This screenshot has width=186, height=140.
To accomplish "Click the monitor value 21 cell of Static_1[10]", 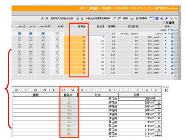I will [x=75, y=73].
